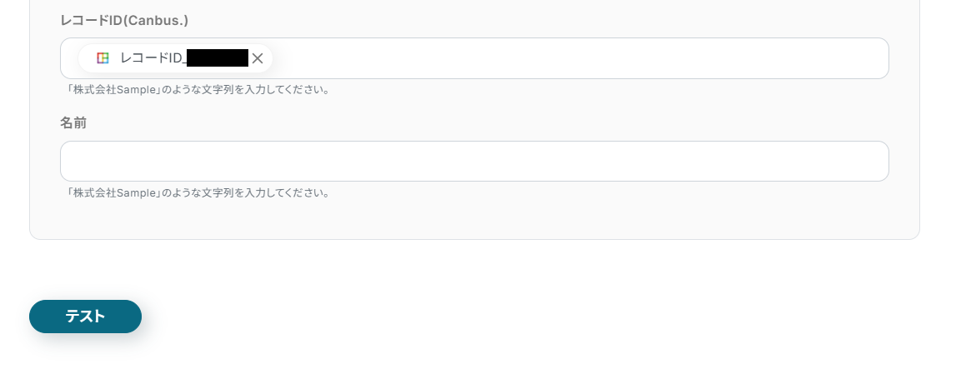Image resolution: width=956 pixels, height=374 pixels.
Task: Focus the レコードID(Canbus.) input field
Action: click(575, 58)
